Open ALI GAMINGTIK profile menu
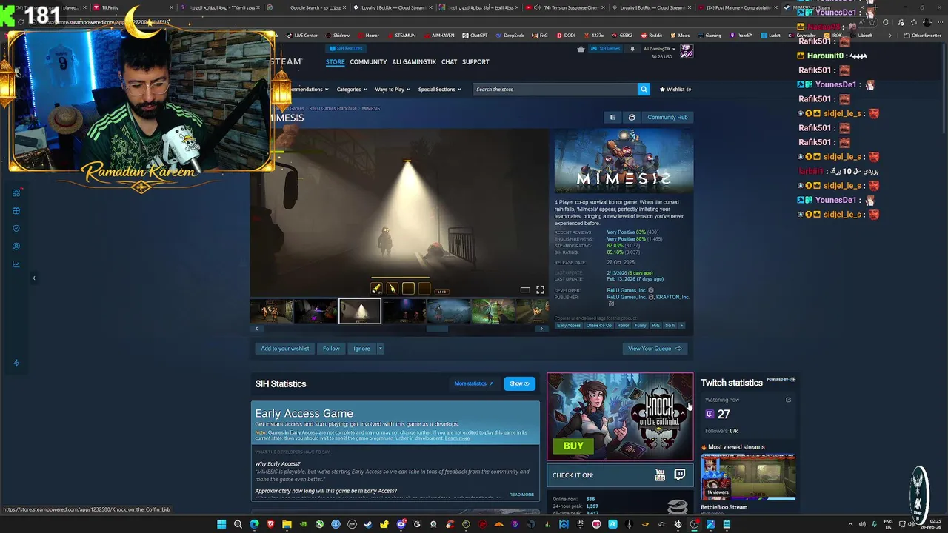Viewport: 948px width, 533px height. click(414, 62)
